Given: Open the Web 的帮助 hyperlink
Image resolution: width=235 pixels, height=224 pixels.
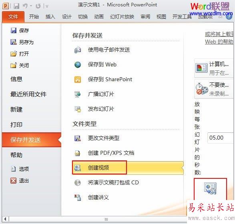Looking at the screenshot, I should (219, 42).
